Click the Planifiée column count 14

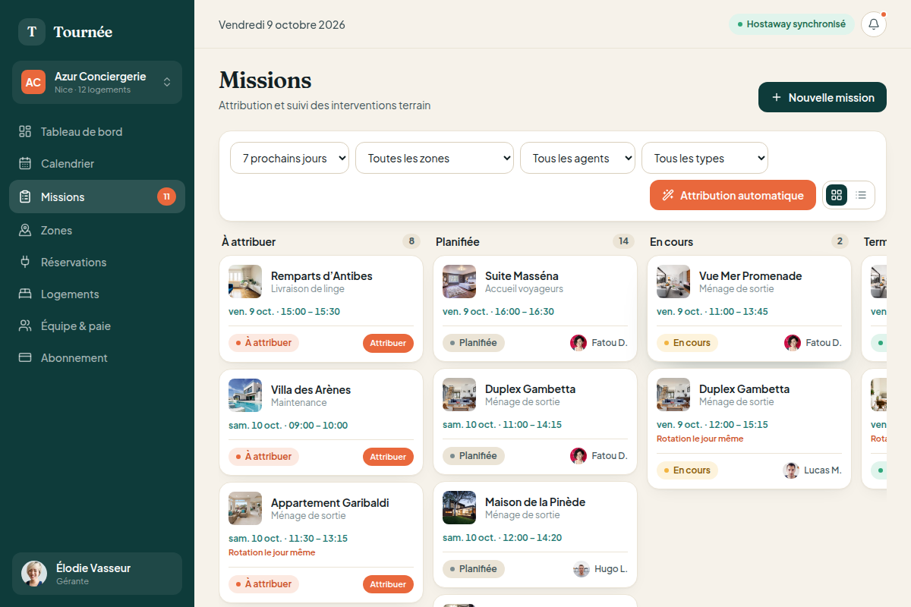coord(623,241)
